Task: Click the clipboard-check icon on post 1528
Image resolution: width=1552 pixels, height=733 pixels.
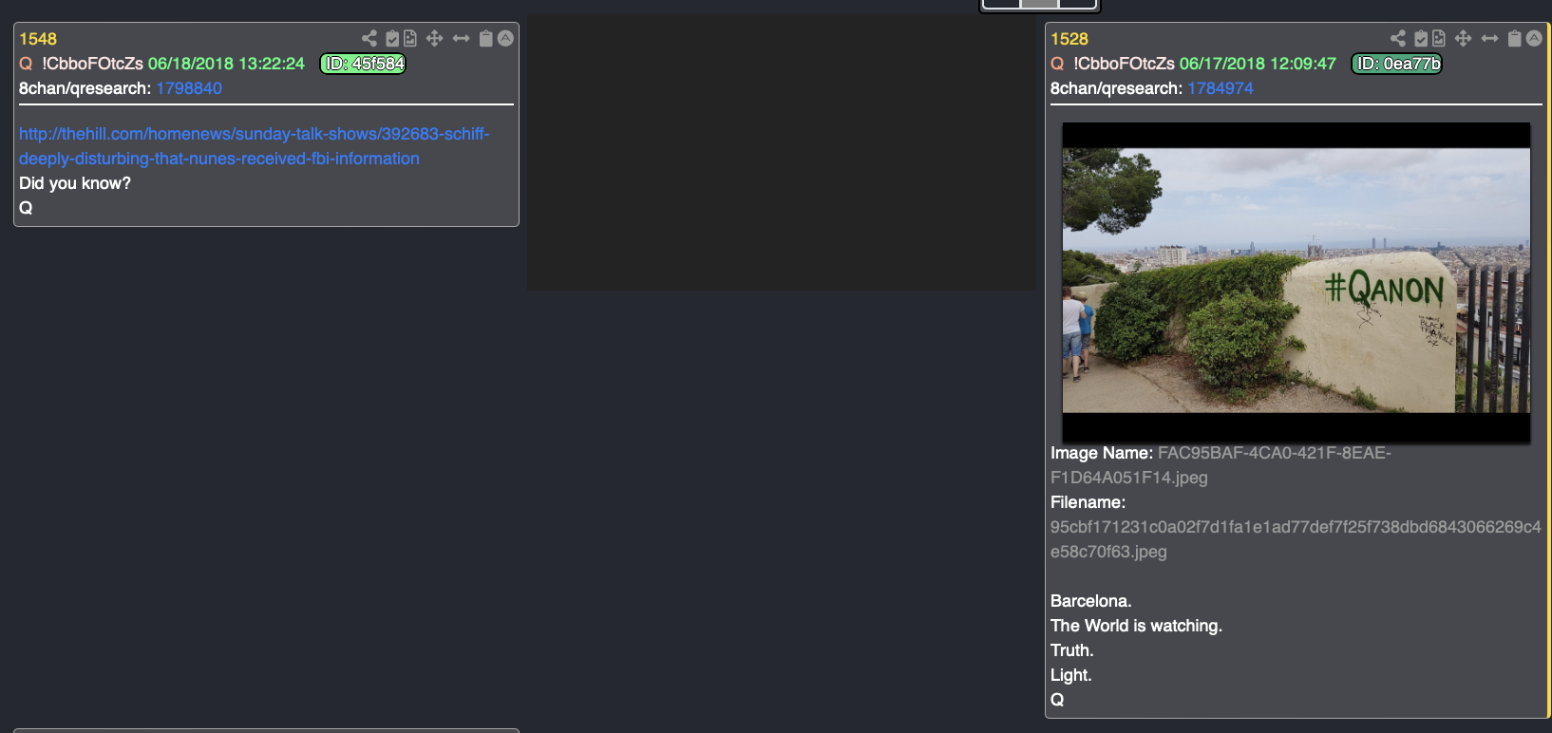Action: (1421, 38)
